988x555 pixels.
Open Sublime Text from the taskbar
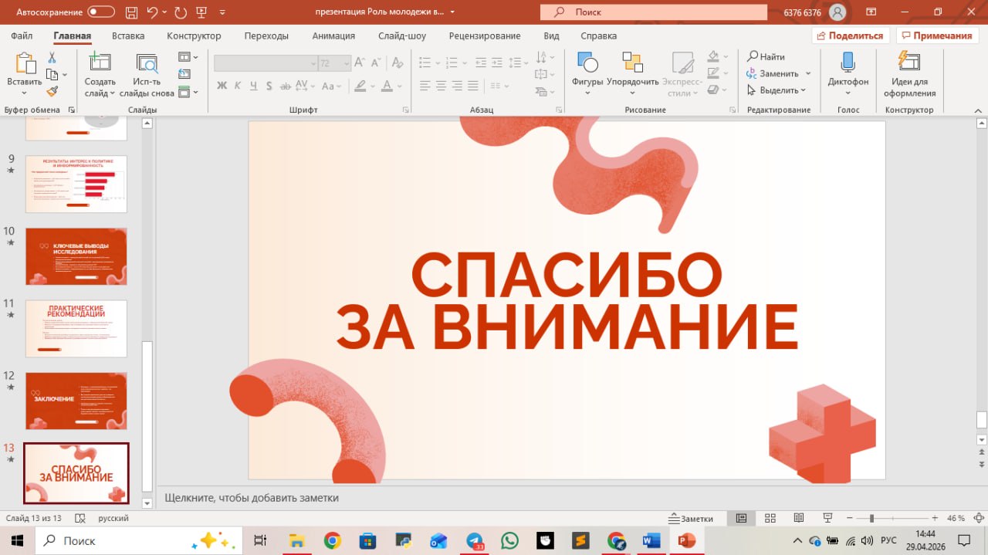click(580, 540)
